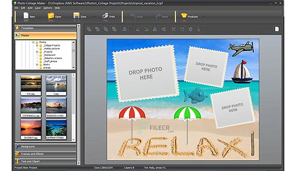
Task: Expand the align icon's dropdown arrow
Action: [130, 29]
